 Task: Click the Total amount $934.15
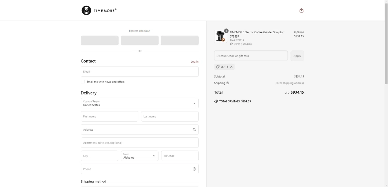[x=297, y=92]
